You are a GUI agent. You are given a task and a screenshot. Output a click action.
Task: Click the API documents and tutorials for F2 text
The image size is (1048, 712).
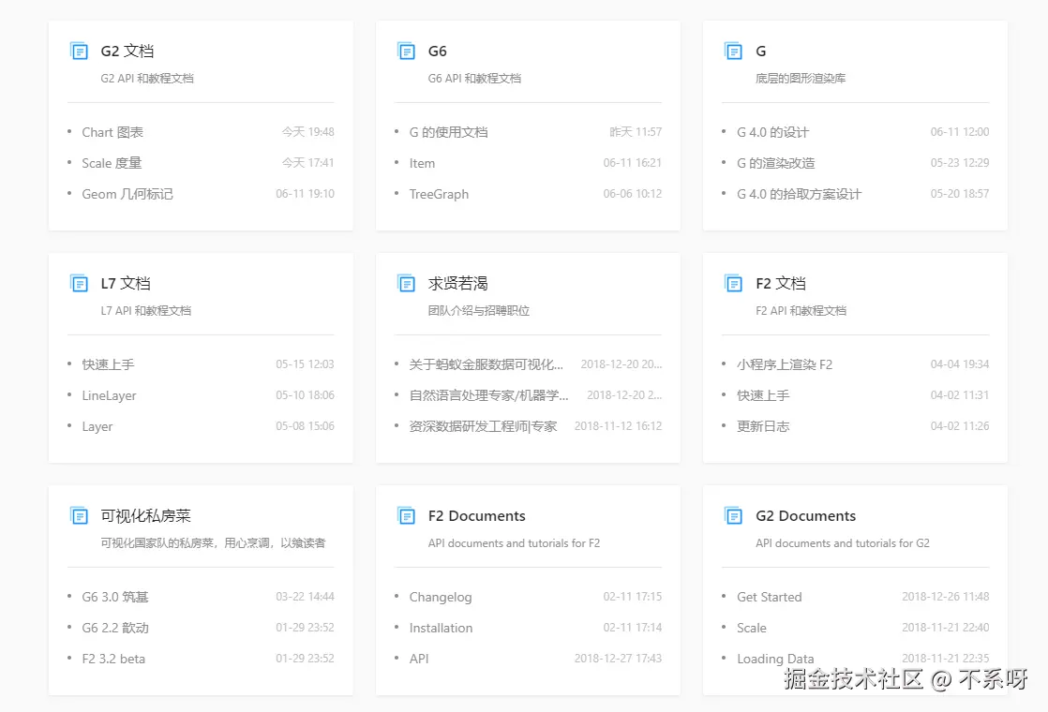[514, 543]
